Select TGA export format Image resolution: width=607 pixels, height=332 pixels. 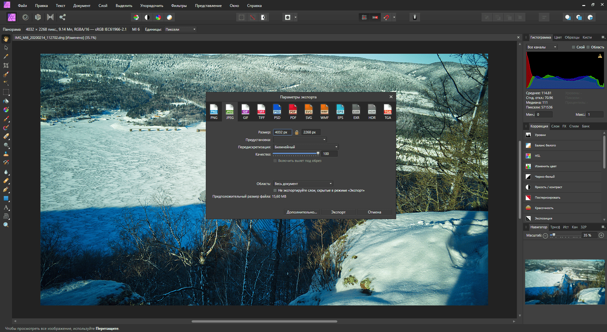388,112
